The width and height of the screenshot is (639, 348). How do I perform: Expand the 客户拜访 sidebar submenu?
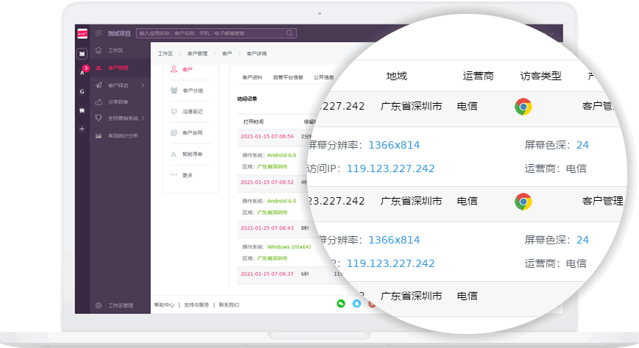(x=143, y=85)
